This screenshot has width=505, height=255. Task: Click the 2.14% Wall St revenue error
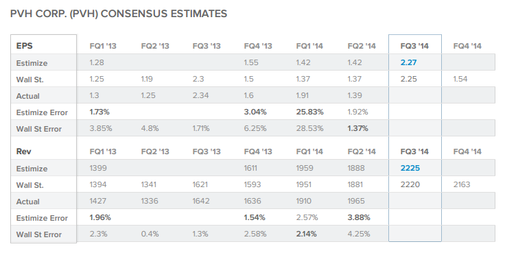(x=306, y=234)
